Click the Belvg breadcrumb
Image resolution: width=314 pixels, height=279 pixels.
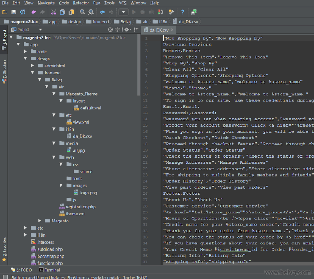point(123,21)
